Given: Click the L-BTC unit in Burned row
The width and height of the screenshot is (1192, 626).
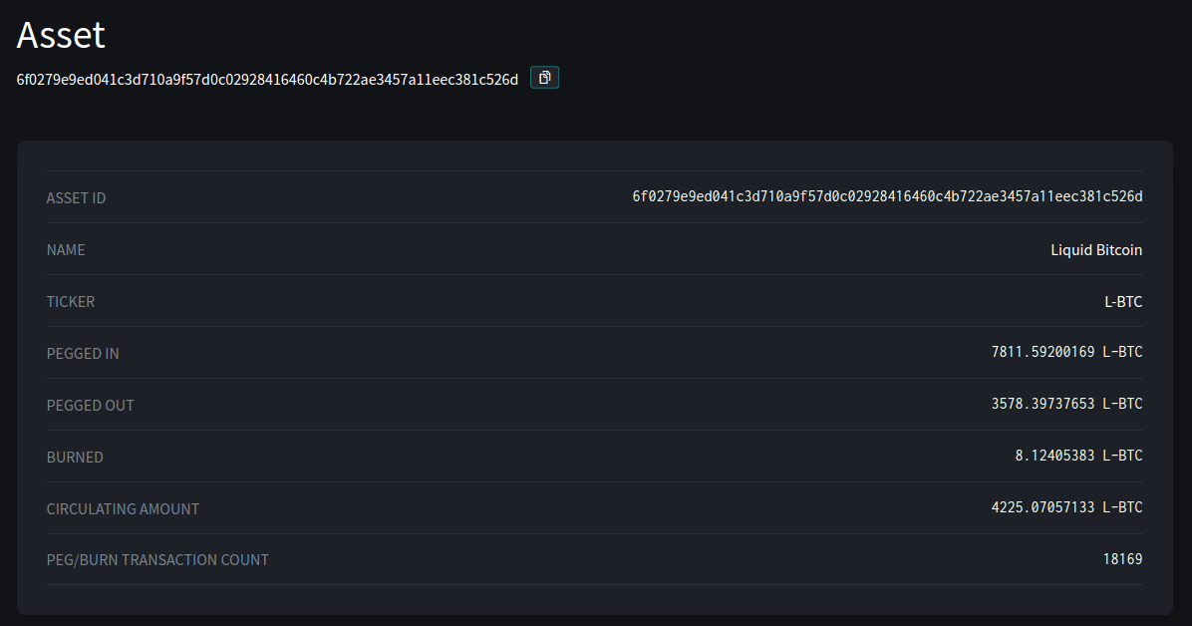Looking at the screenshot, I should [1122, 456].
